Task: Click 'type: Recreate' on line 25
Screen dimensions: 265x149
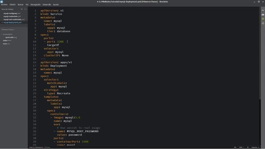Action: (59, 94)
